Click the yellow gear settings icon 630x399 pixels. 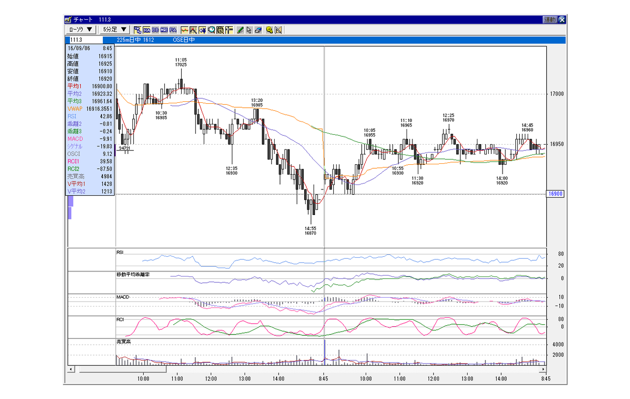269,30
